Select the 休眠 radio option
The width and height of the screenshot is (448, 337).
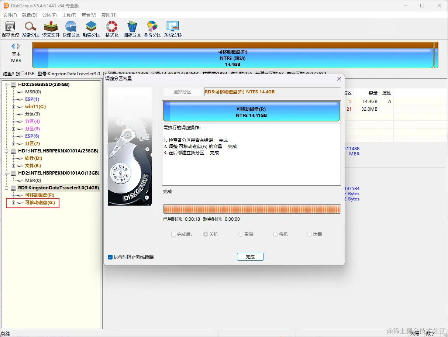tap(309, 234)
